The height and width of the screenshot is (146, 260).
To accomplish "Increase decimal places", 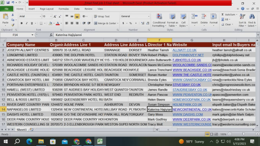I will (143, 23).
